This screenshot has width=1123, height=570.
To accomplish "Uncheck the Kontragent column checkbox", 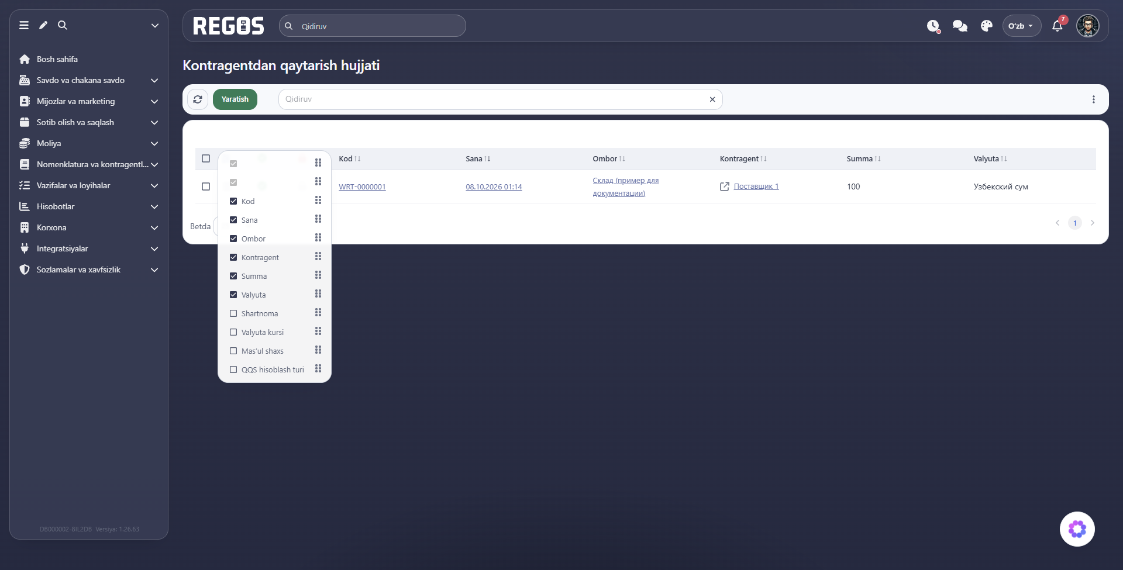I will coord(233,257).
